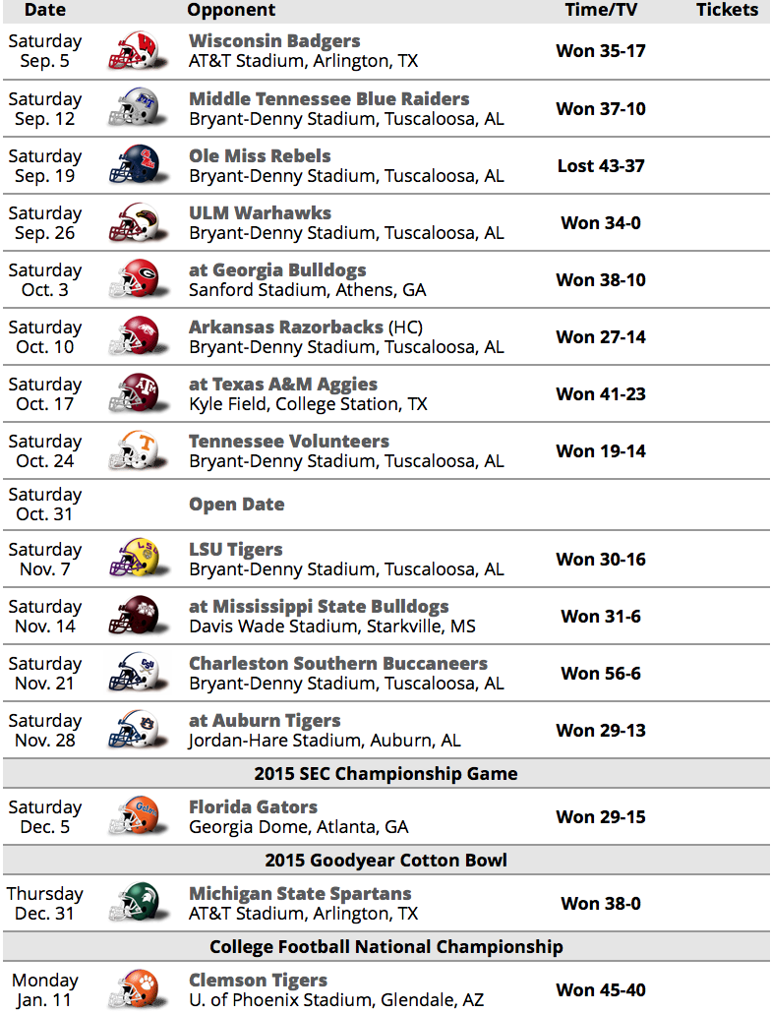Image resolution: width=771 pixels, height=1013 pixels.
Task: Open the Middle Tennessee Blue Raiders link
Action: pos(328,99)
